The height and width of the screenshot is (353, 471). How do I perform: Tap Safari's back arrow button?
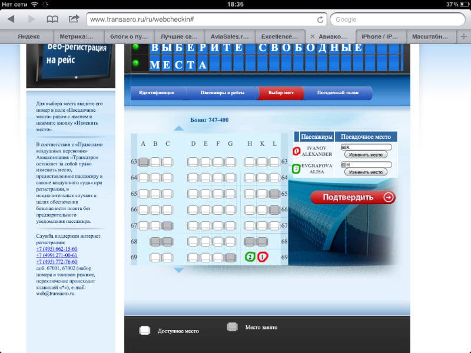[11, 19]
